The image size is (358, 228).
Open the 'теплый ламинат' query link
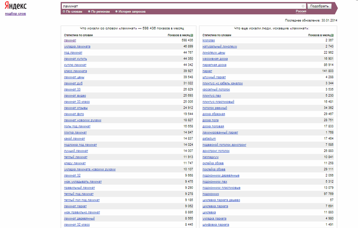pos(75,157)
